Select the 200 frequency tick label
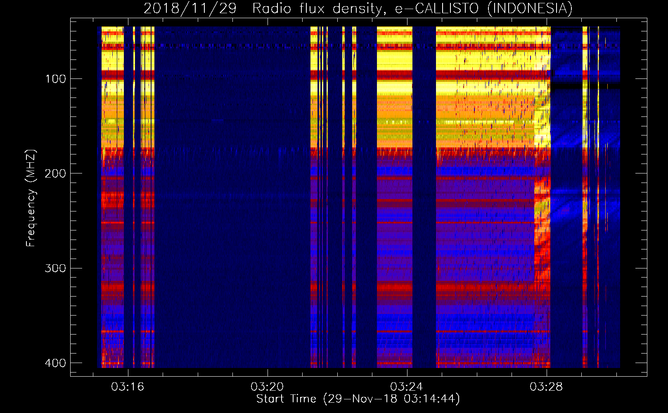The image size is (668, 413). tap(55, 173)
